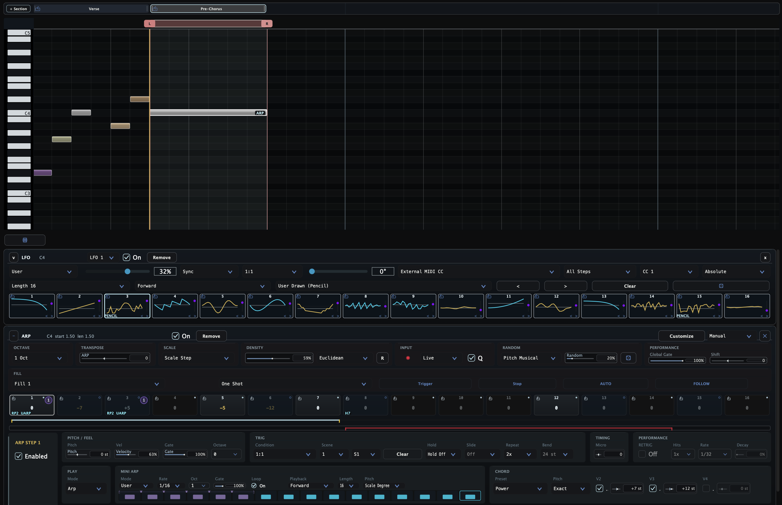The width and height of the screenshot is (782, 505).
Task: Toggle the Mini Arp Loop On checkbox
Action: 254,486
